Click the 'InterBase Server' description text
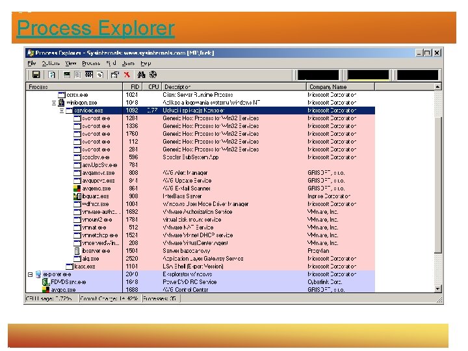 pos(182,196)
